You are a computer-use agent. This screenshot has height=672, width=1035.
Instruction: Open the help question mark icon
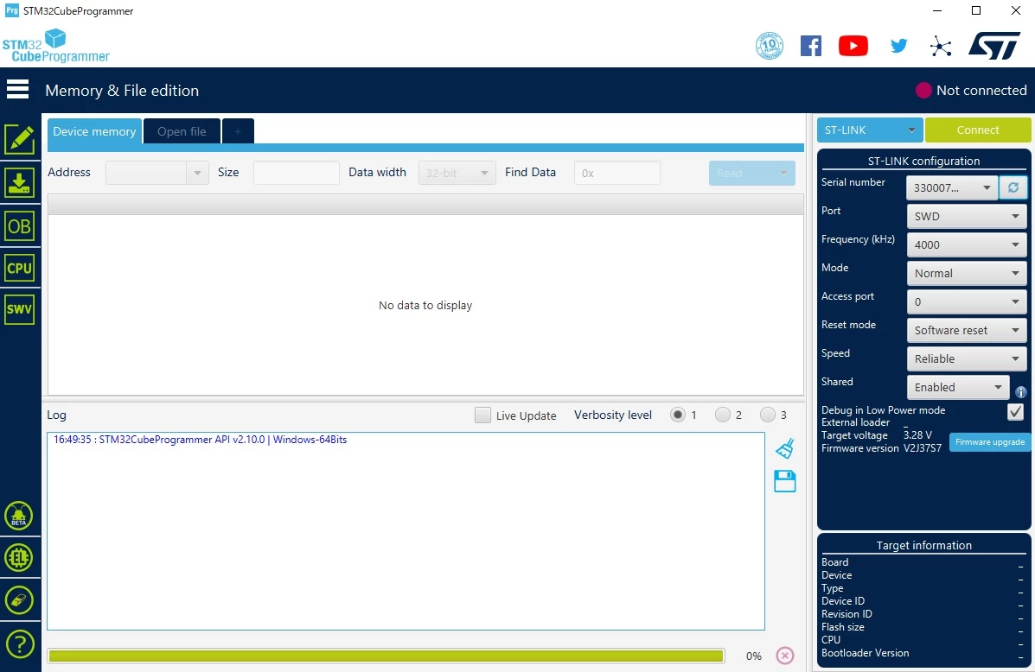[19, 644]
